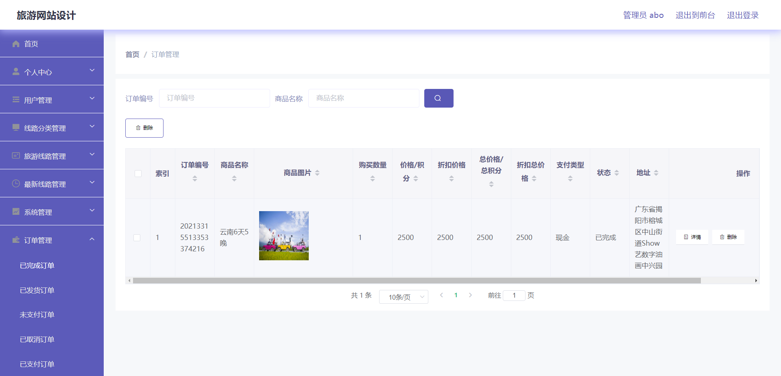781x376 pixels.
Task: Go to next page arrow
Action: click(x=470, y=295)
